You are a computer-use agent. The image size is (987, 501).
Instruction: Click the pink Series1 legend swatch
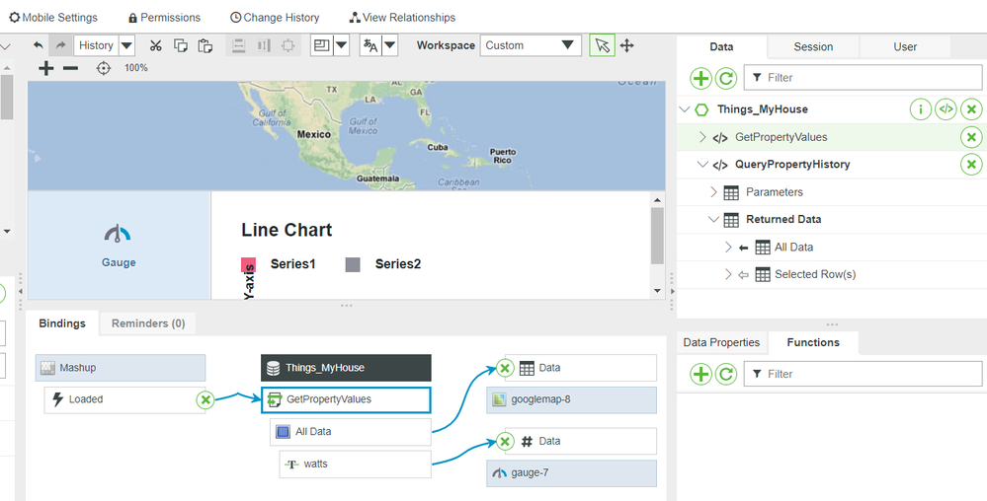click(249, 264)
